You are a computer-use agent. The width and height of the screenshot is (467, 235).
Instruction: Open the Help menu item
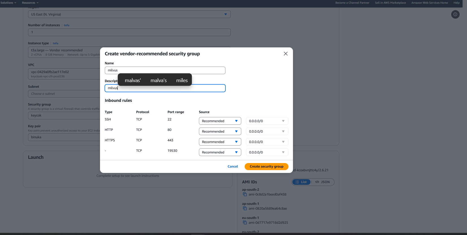tap(456, 3)
